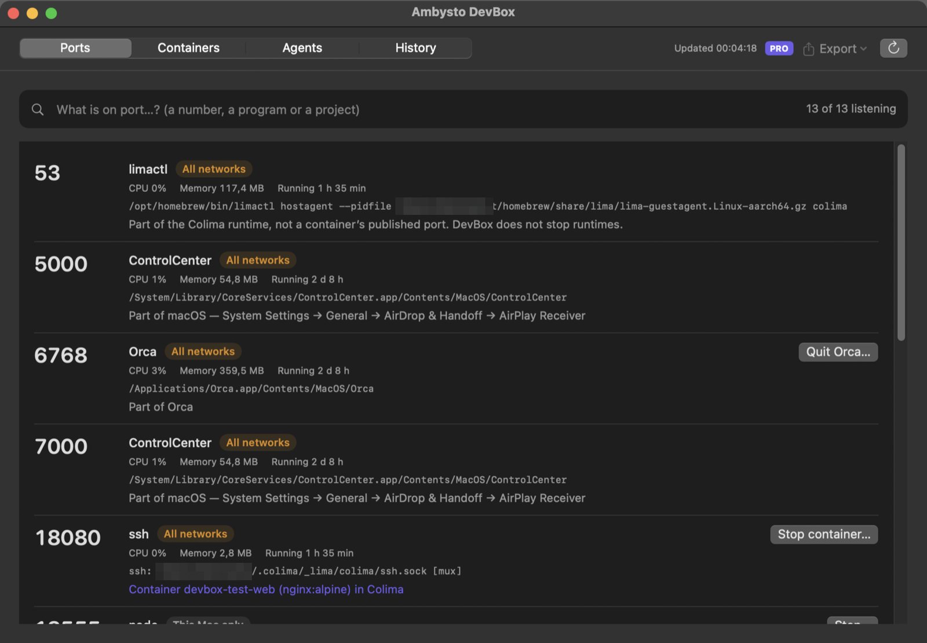Viewport: 927px width, 643px height.
Task: Select the port 18080 ssh entry
Action: click(x=456, y=561)
